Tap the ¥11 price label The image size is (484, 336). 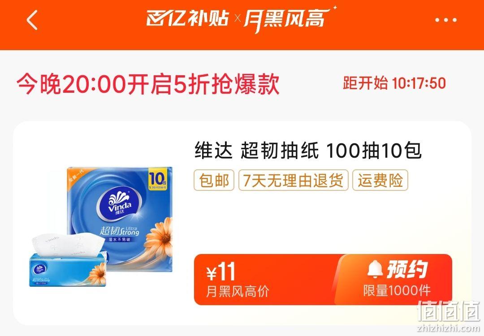(220, 272)
